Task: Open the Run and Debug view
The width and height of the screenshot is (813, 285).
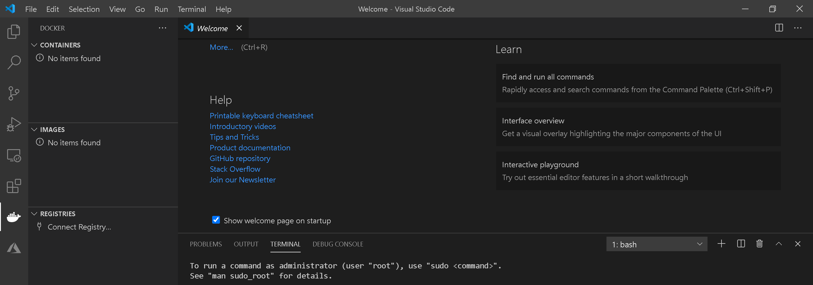Action: pos(14,124)
